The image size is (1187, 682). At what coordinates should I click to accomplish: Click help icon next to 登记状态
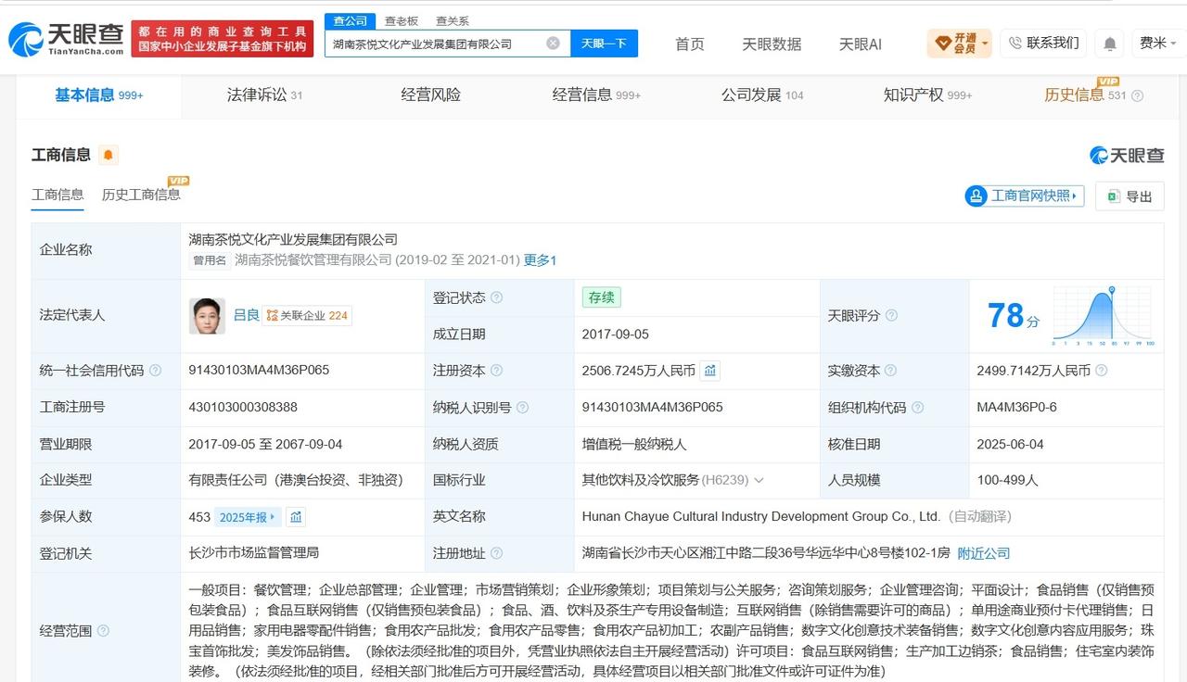click(497, 297)
